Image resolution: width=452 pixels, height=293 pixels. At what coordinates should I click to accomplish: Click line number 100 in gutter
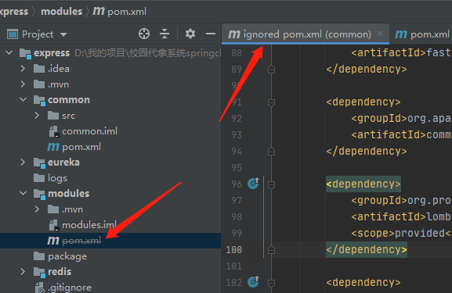(233, 249)
